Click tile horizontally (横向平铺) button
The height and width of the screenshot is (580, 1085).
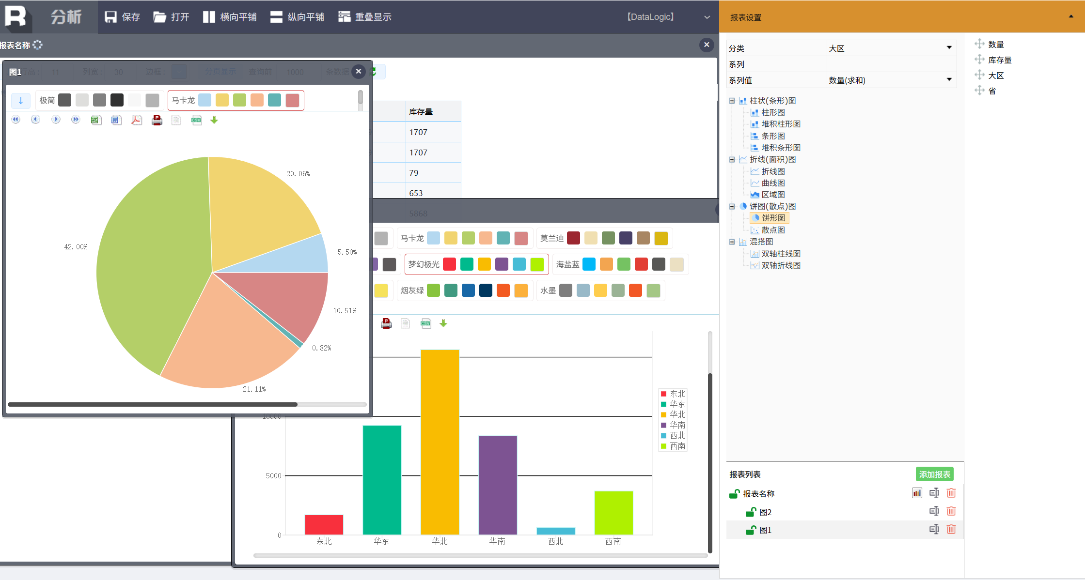coord(230,17)
